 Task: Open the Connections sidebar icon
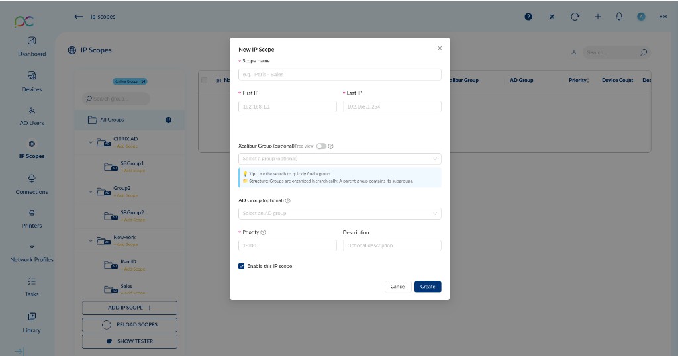tap(32, 179)
